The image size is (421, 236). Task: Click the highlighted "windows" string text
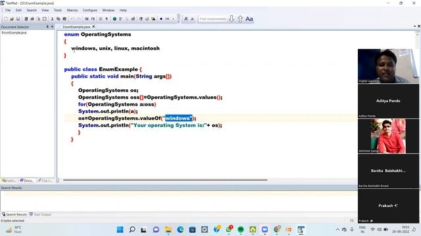pyautogui.click(x=178, y=118)
